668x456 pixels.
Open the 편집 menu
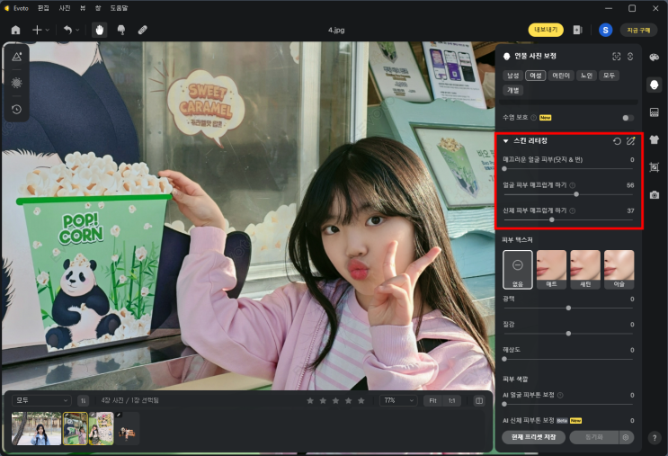click(43, 8)
